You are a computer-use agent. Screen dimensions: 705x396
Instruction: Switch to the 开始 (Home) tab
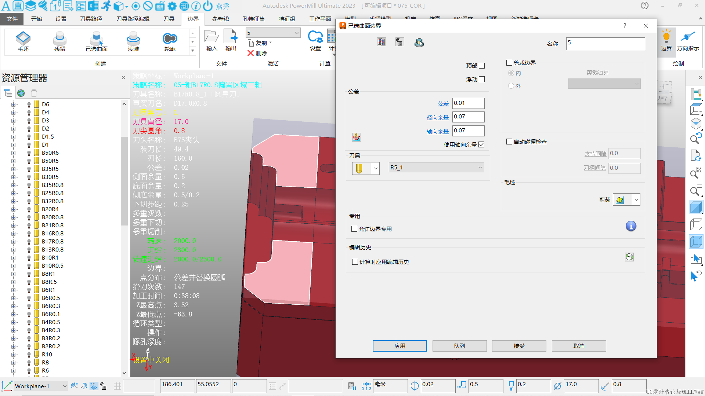pyautogui.click(x=36, y=19)
